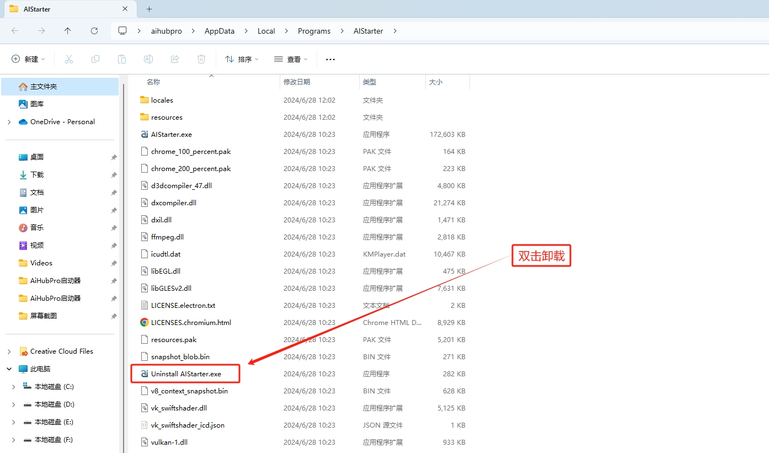Viewport: 769px width, 453px height.
Task: Expand the 本地磁盘 (C:) node
Action: coord(14,387)
